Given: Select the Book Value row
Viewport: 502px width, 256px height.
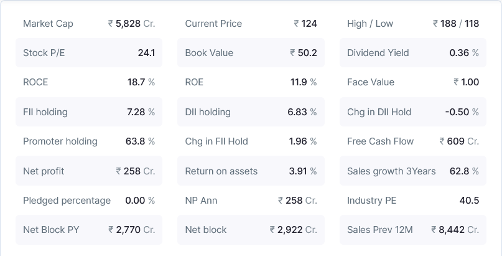Looking at the screenshot, I should click(251, 53).
